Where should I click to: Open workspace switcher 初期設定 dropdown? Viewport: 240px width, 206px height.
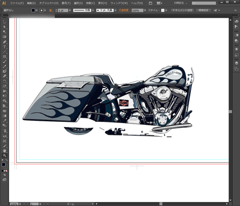(x=181, y=3)
